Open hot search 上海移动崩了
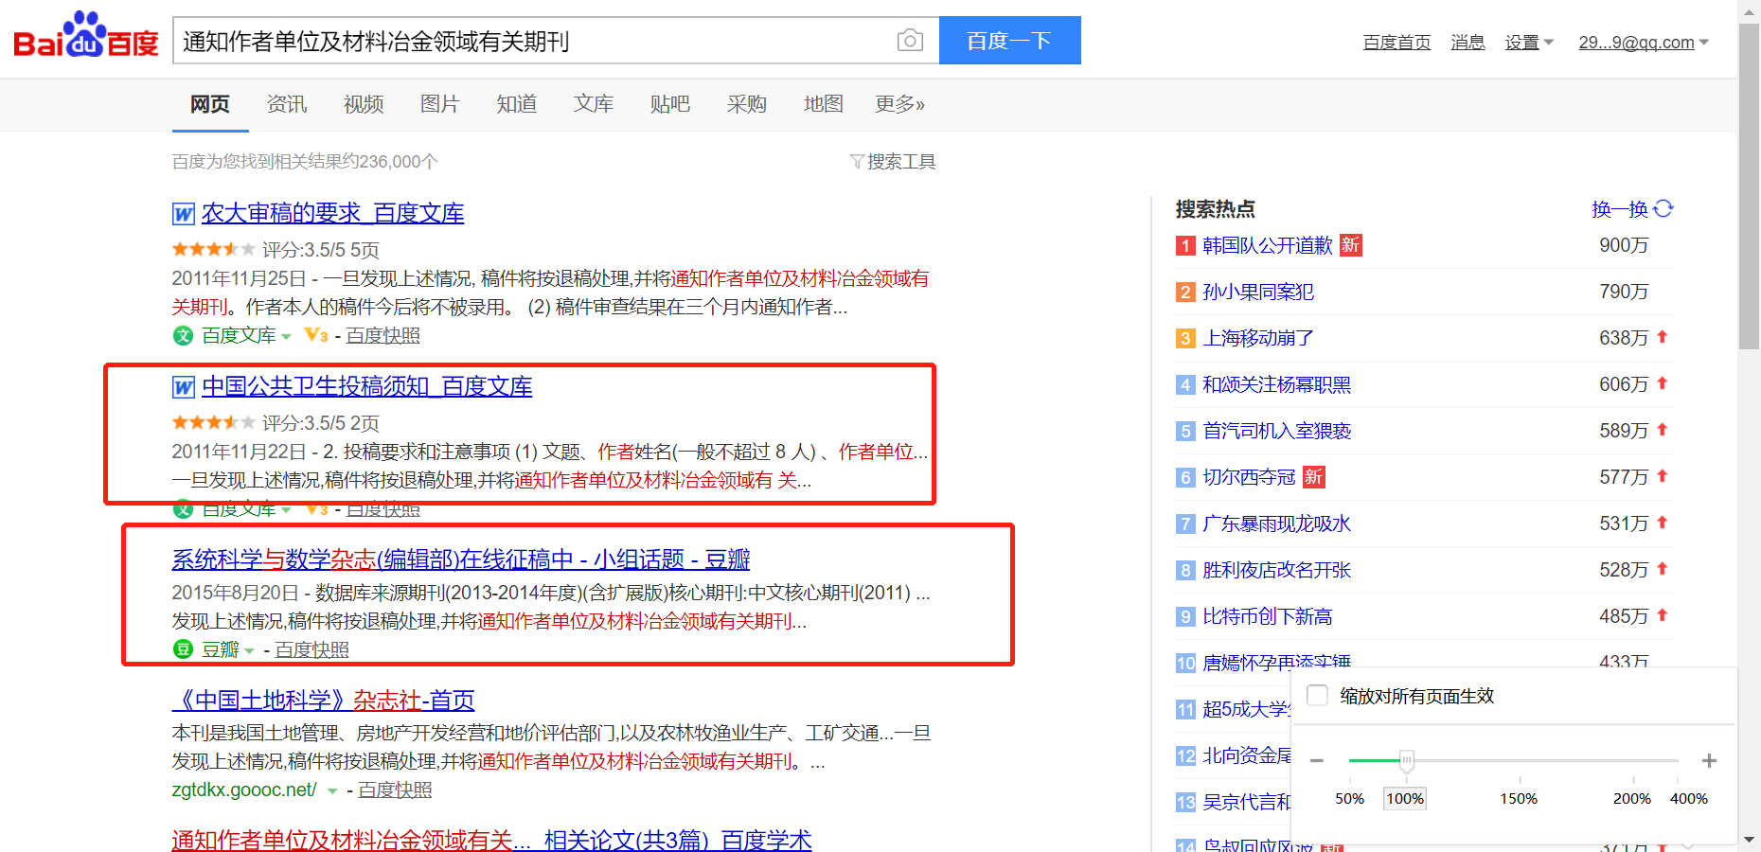The height and width of the screenshot is (852, 1761). coord(1258,338)
